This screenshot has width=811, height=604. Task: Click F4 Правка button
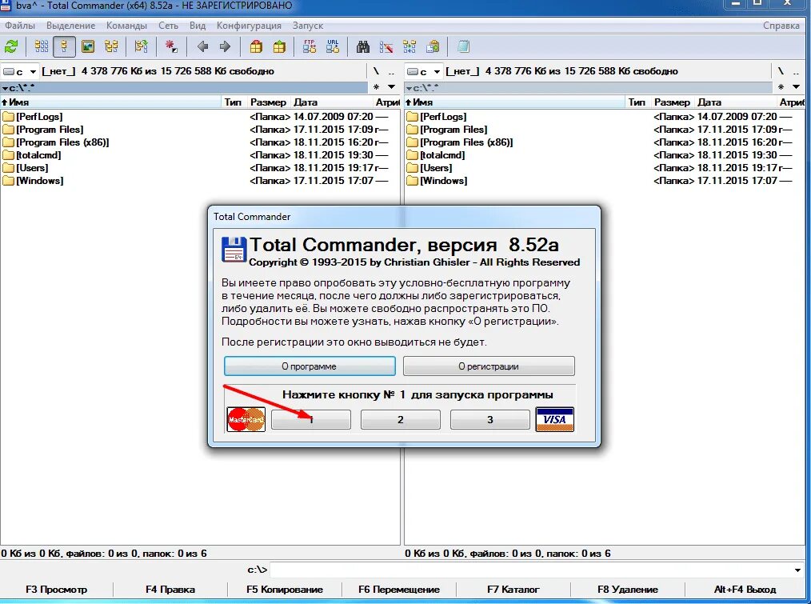click(170, 590)
